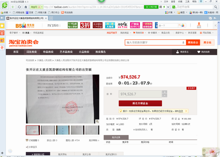Open the 司法拍卖 bookmark
220x157 pixels.
click(67, 13)
